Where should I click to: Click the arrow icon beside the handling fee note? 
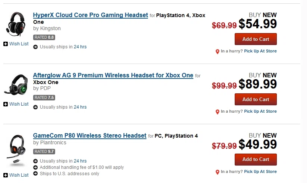tap(35, 167)
